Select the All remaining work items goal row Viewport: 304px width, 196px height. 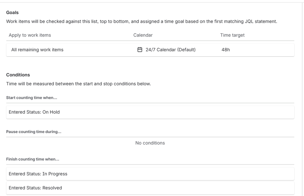tap(37, 50)
